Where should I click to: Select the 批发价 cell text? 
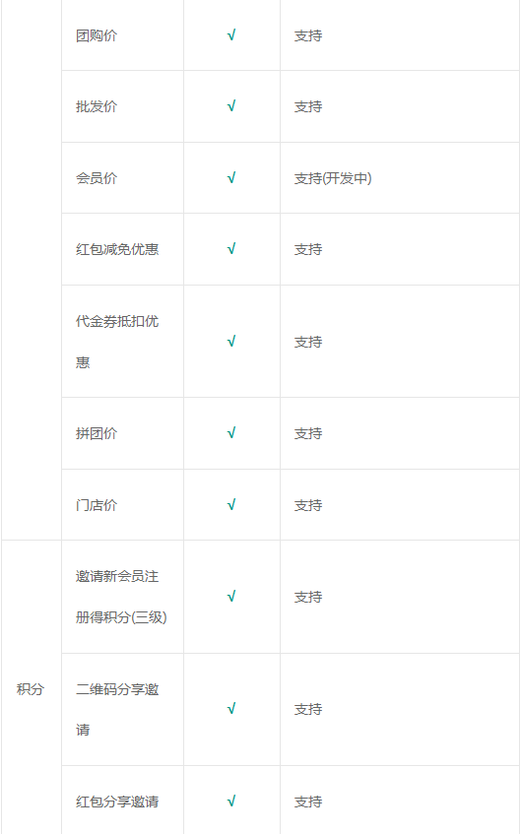click(x=97, y=106)
